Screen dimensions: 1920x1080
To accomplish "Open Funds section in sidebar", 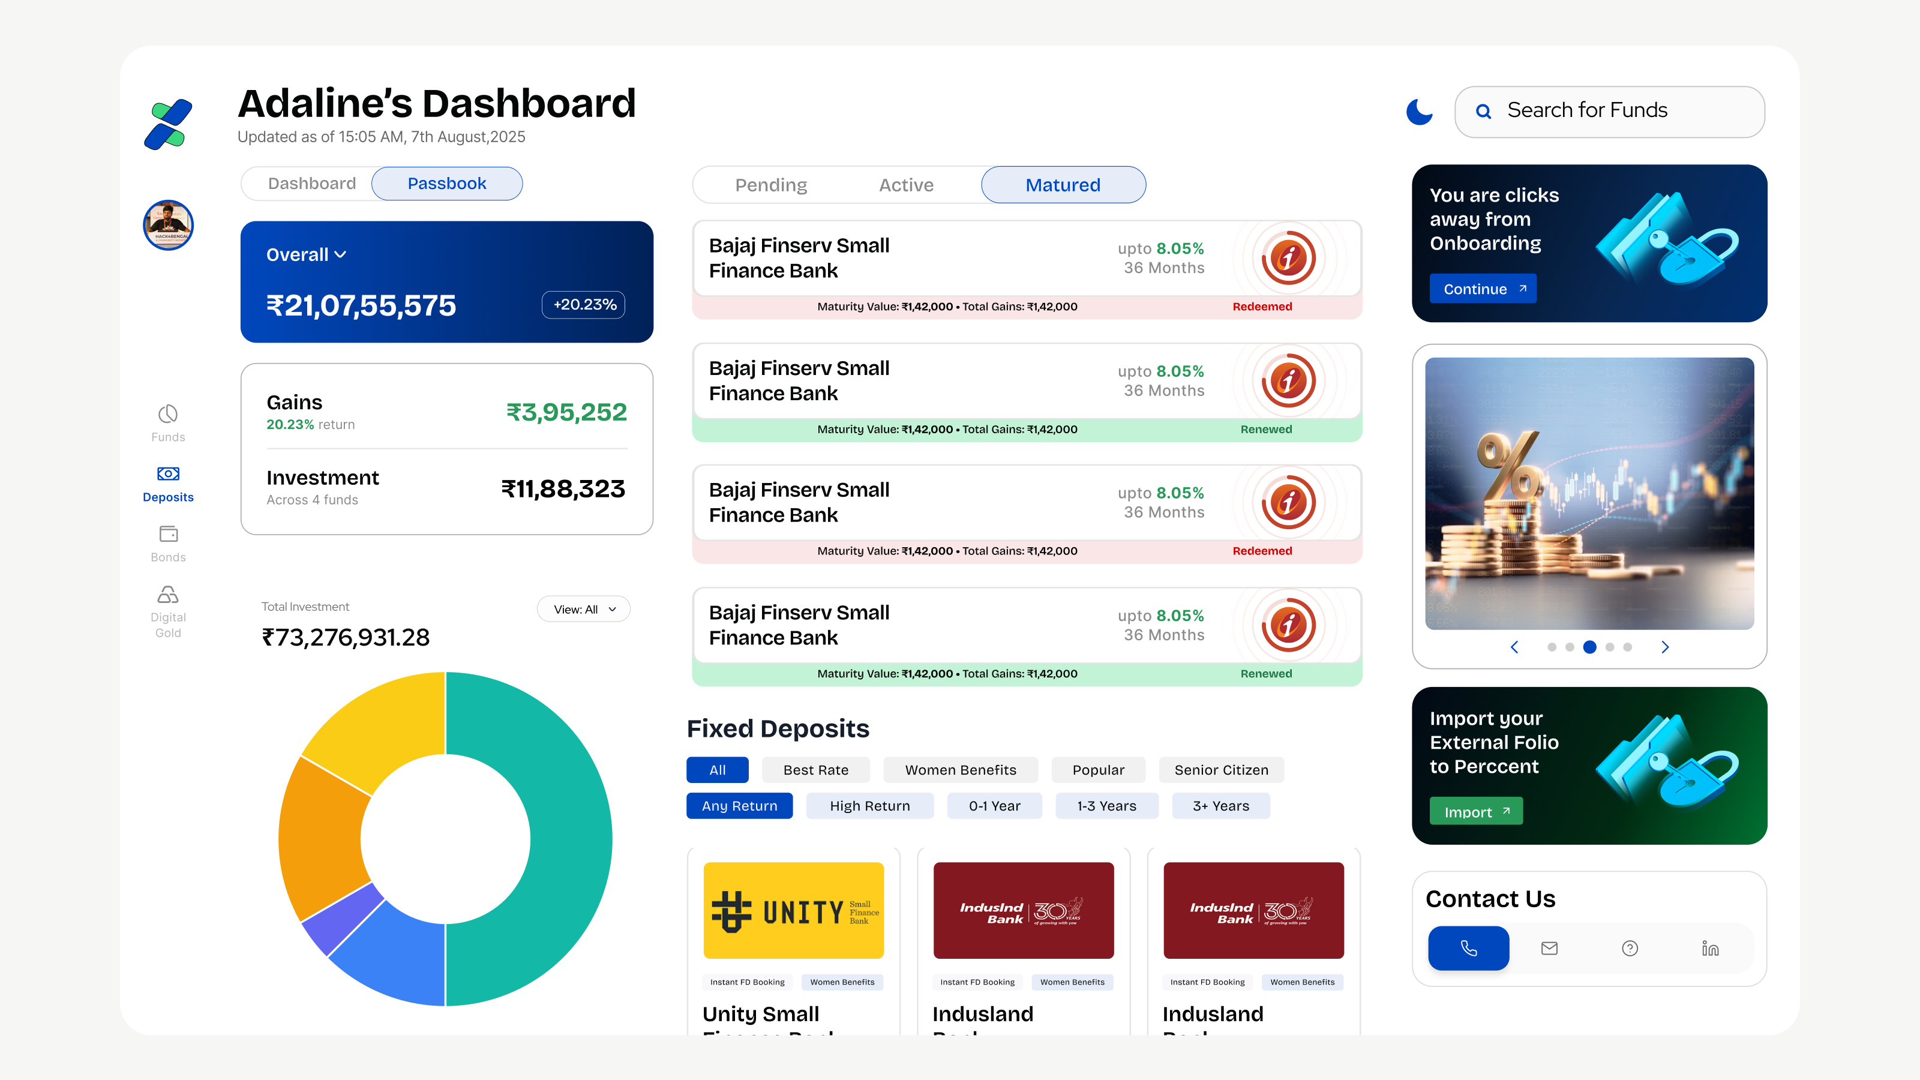I will (x=168, y=422).
